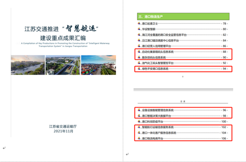This screenshot has width=246, height=162.
Task: Select the bullet icon beside 绿色平安港口信息系统
Action: [x=139, y=68]
